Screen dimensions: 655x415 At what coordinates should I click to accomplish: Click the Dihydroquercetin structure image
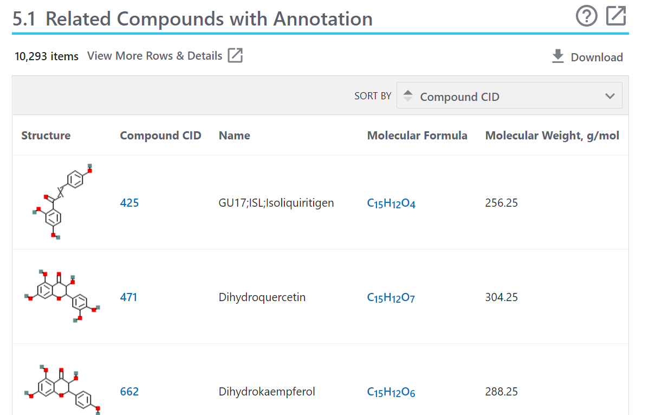pos(62,296)
